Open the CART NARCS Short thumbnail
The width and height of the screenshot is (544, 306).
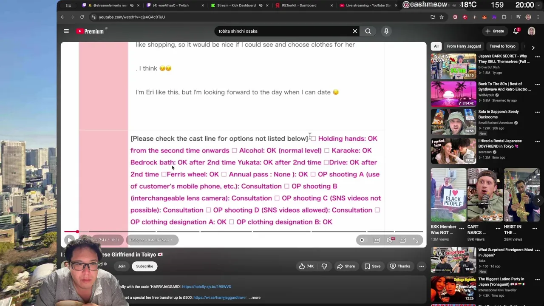485,195
